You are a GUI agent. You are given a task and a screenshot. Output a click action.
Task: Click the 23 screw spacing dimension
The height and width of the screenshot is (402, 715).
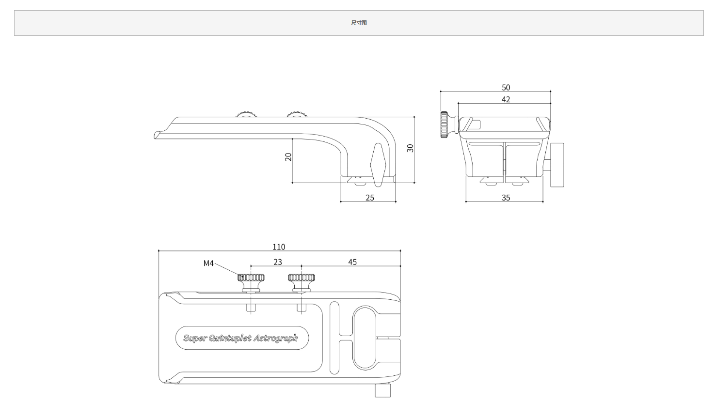tap(278, 262)
